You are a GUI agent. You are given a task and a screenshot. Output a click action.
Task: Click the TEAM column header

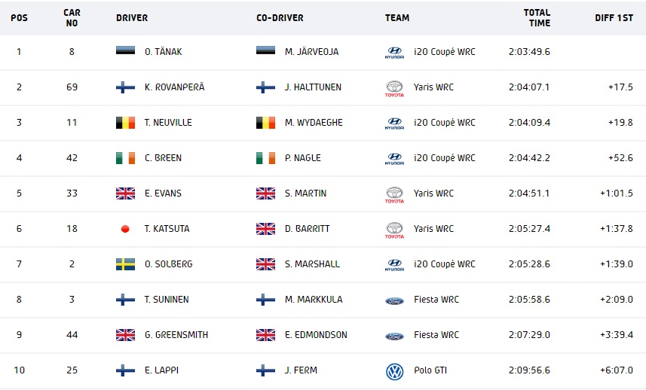point(397,17)
